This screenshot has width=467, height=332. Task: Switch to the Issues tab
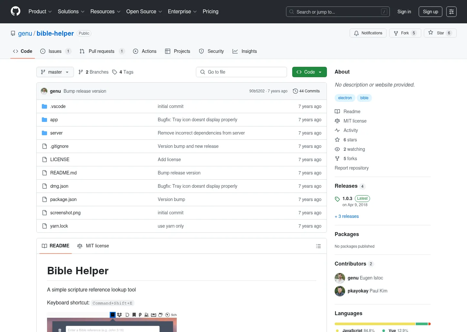tap(55, 51)
